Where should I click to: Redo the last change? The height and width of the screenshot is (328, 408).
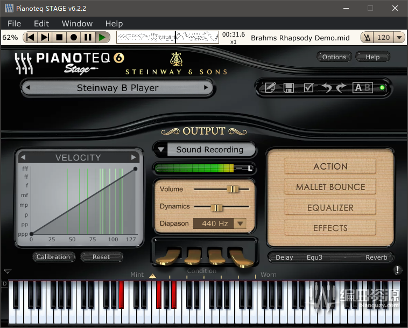341,88
